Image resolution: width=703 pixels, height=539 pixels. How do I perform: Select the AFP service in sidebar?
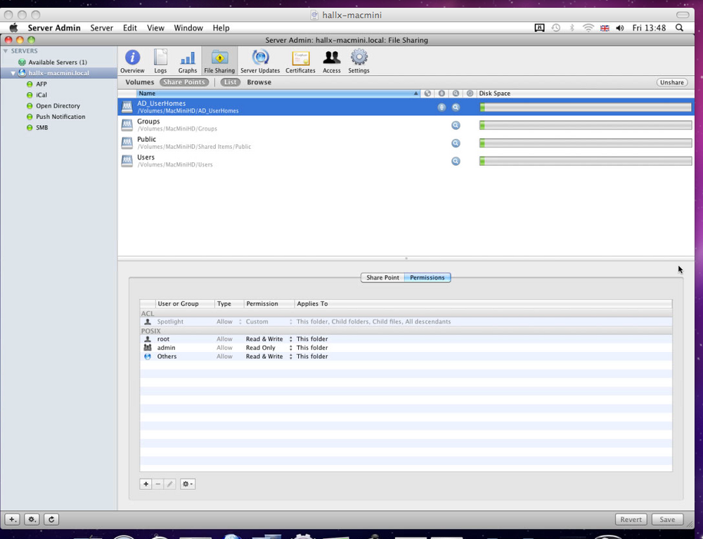[41, 84]
